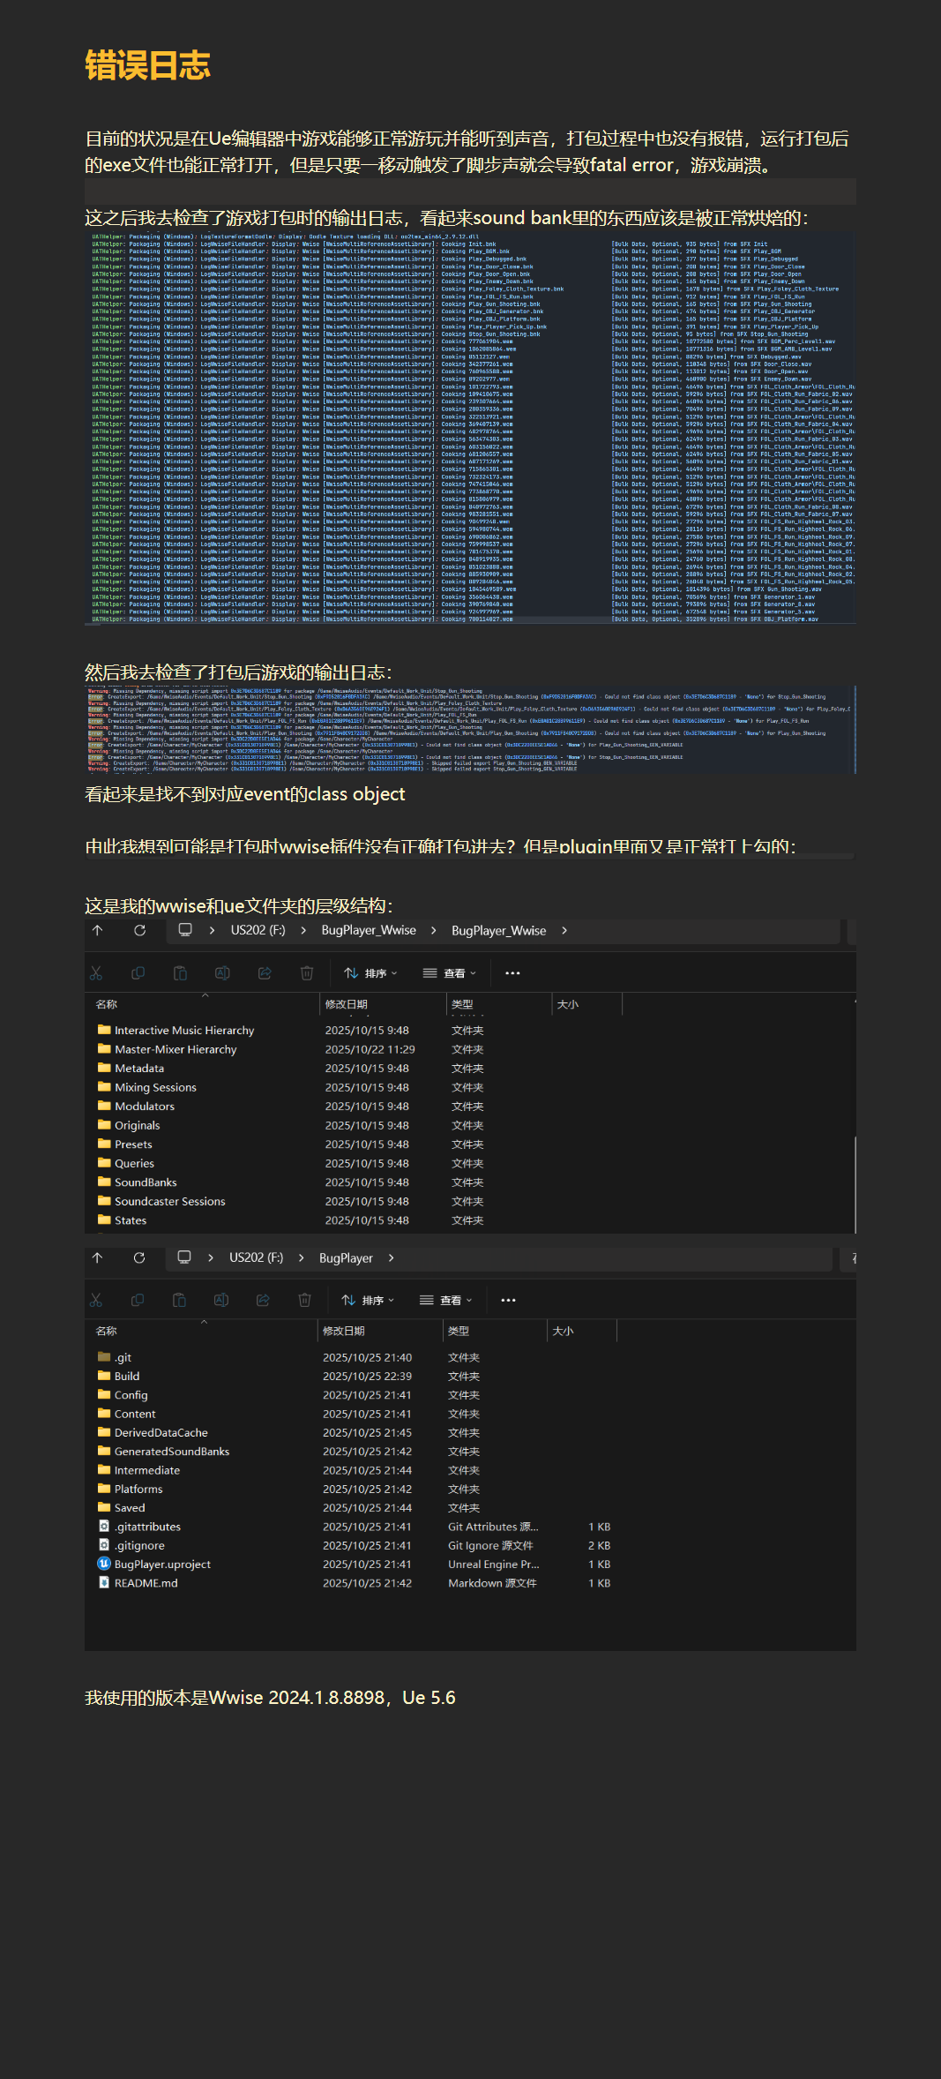Screen dimensions: 941x2079
Task: Click the cut scissors icon in lower explorer toolbar
Action: [x=96, y=1300]
